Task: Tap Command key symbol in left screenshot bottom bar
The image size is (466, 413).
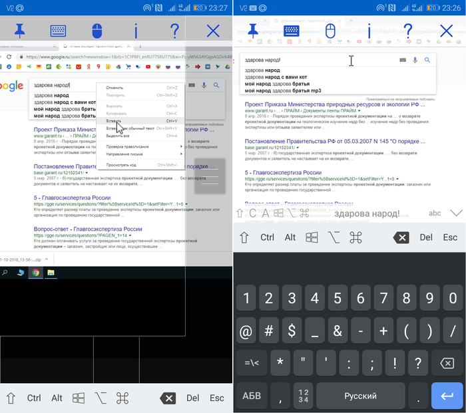Action: pyautogui.click(x=122, y=398)
